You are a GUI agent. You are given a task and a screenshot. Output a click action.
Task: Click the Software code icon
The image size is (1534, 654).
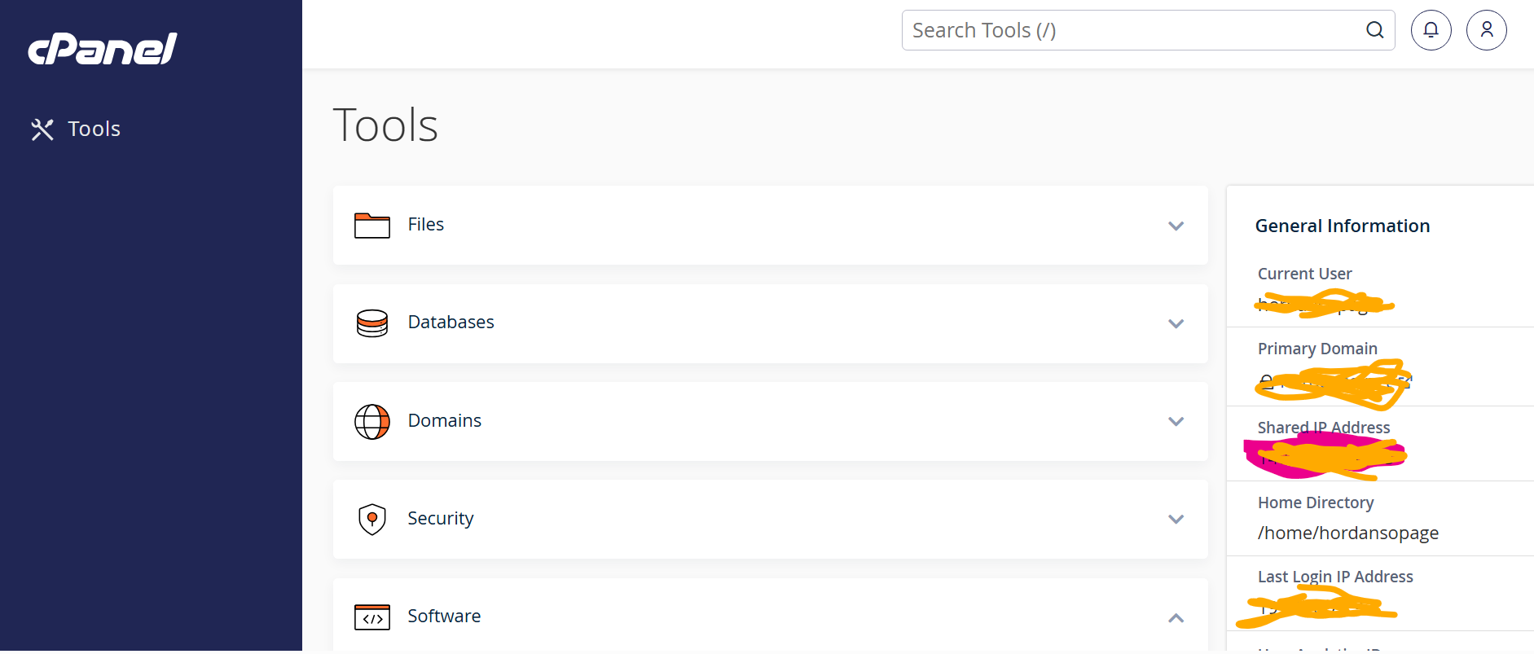[372, 617]
